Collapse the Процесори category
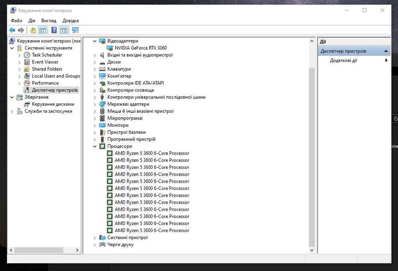The image size is (398, 271). [x=95, y=147]
